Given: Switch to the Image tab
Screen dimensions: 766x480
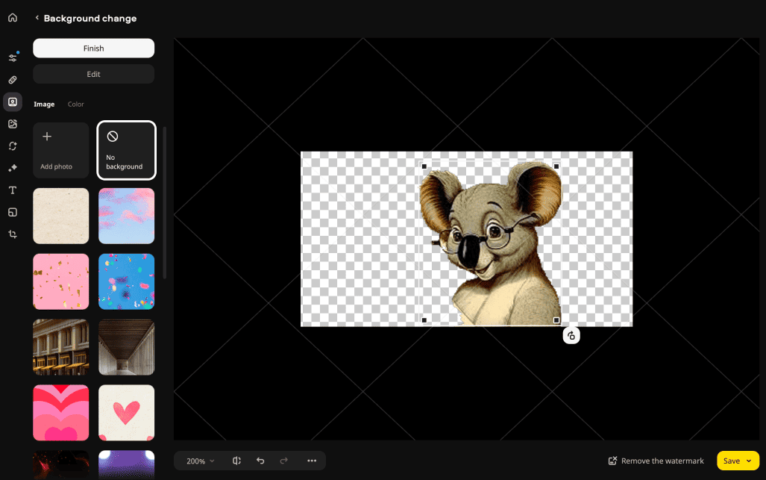Looking at the screenshot, I should click(x=44, y=105).
